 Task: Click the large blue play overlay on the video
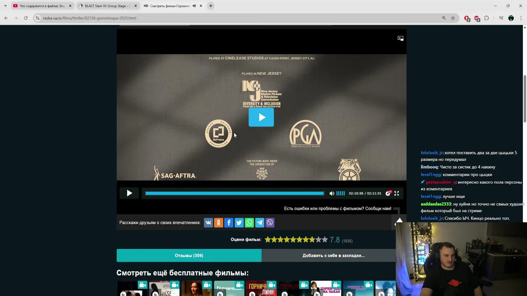coord(261,118)
